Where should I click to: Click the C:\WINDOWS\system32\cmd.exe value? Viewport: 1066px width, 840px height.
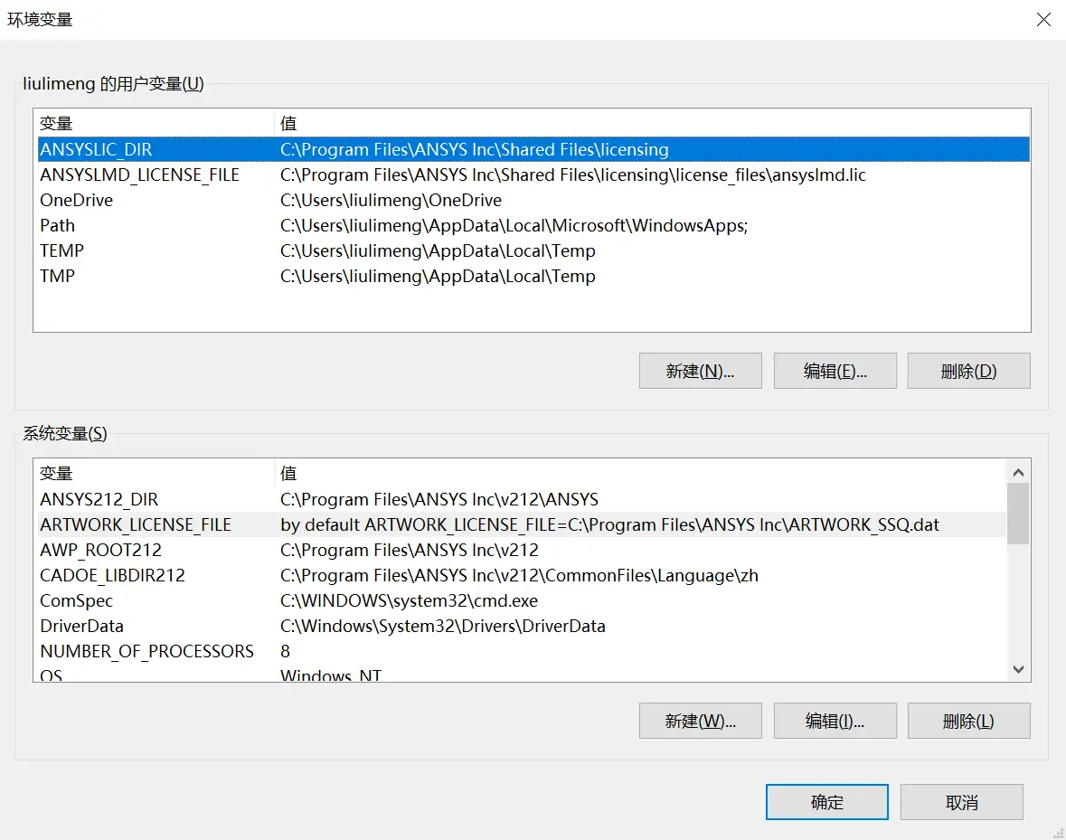click(x=409, y=600)
